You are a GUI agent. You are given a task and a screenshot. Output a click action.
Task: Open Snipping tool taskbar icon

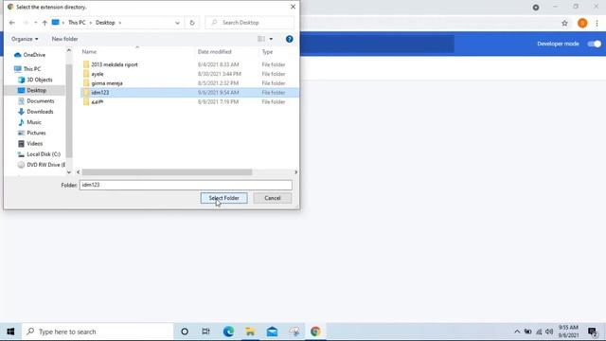[294, 332]
